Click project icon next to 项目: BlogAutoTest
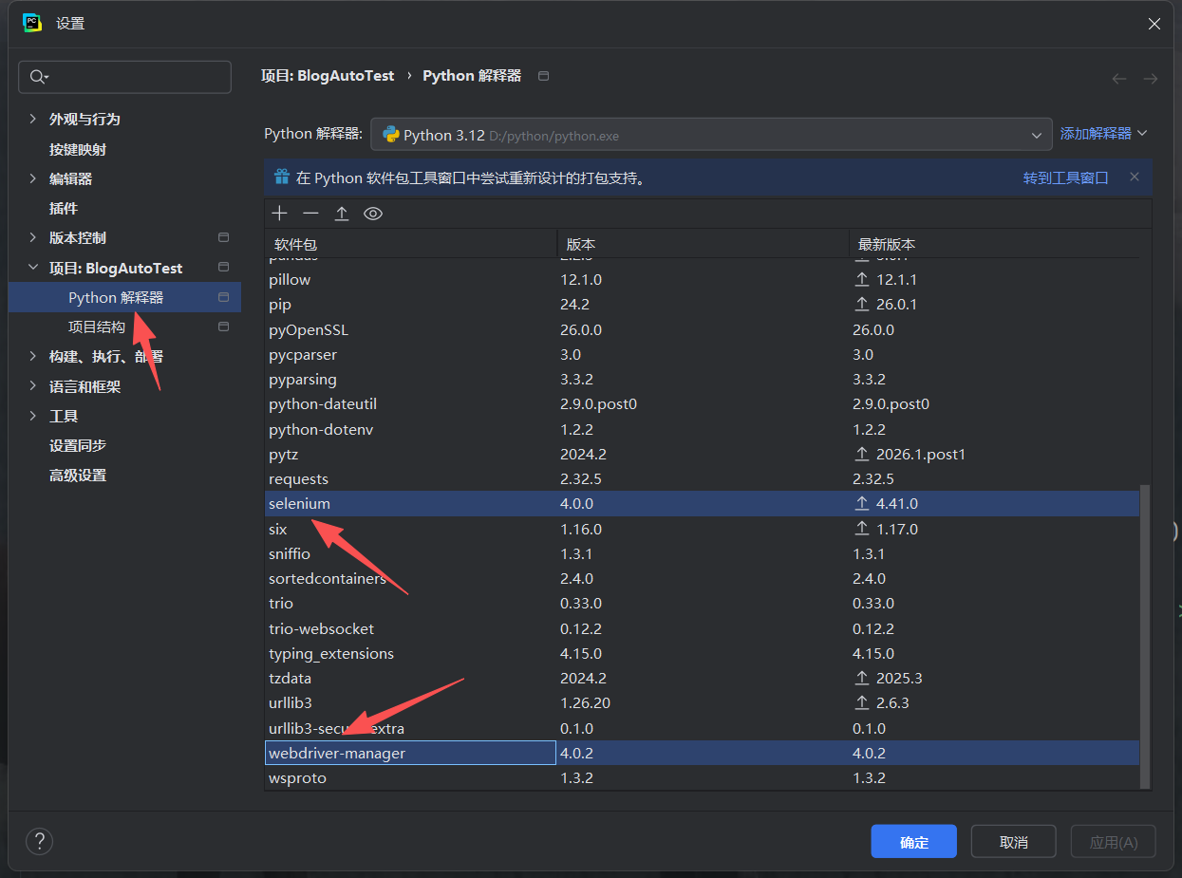Image resolution: width=1182 pixels, height=878 pixels. [224, 268]
